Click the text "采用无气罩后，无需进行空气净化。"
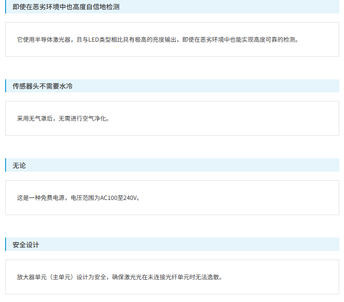344x302 pixels. point(63,119)
